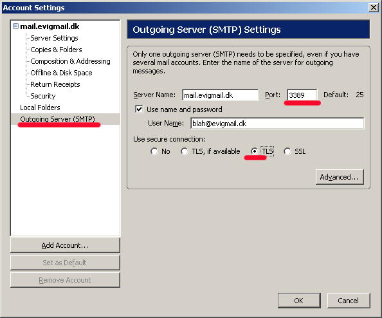
Task: Select the SSL radio button
Action: [287, 151]
